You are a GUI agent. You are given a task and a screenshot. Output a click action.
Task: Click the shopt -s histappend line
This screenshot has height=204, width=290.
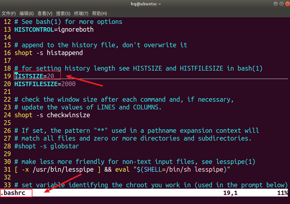pyautogui.click(x=48, y=53)
